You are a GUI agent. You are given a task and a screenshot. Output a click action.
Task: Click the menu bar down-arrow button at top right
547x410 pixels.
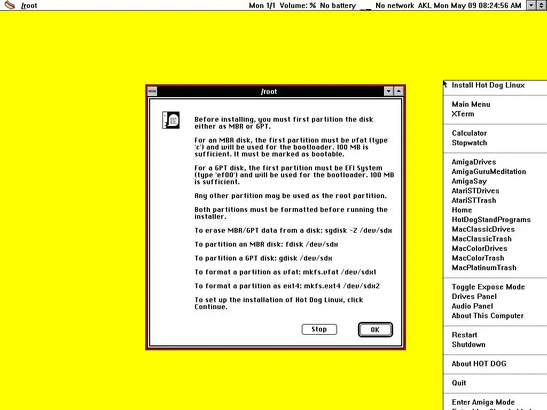coord(531,5)
